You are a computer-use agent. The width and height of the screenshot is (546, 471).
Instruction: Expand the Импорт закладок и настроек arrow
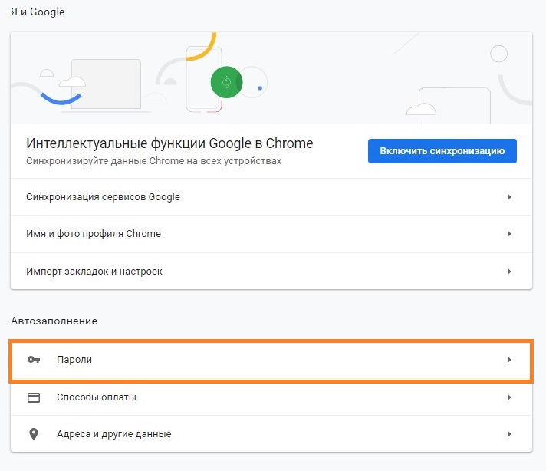click(x=509, y=272)
